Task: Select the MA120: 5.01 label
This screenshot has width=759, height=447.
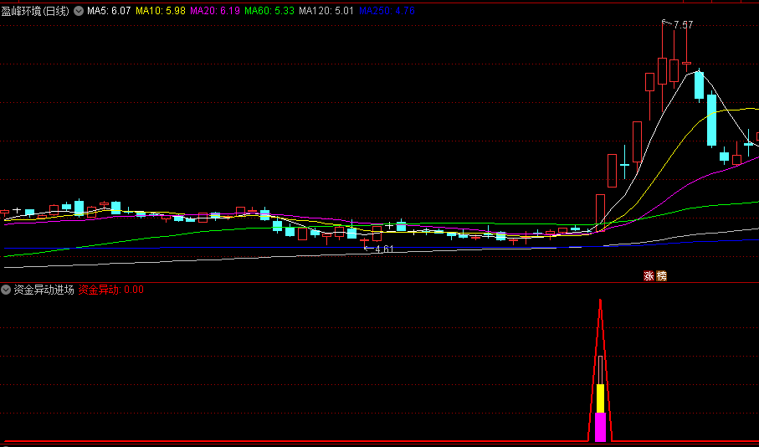Action: [x=326, y=11]
